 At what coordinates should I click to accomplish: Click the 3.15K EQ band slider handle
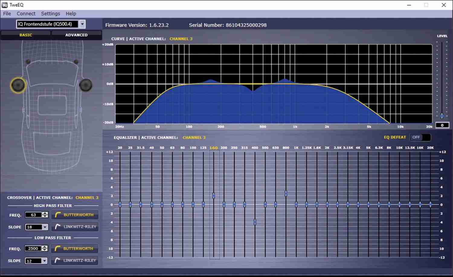pyautogui.click(x=348, y=204)
